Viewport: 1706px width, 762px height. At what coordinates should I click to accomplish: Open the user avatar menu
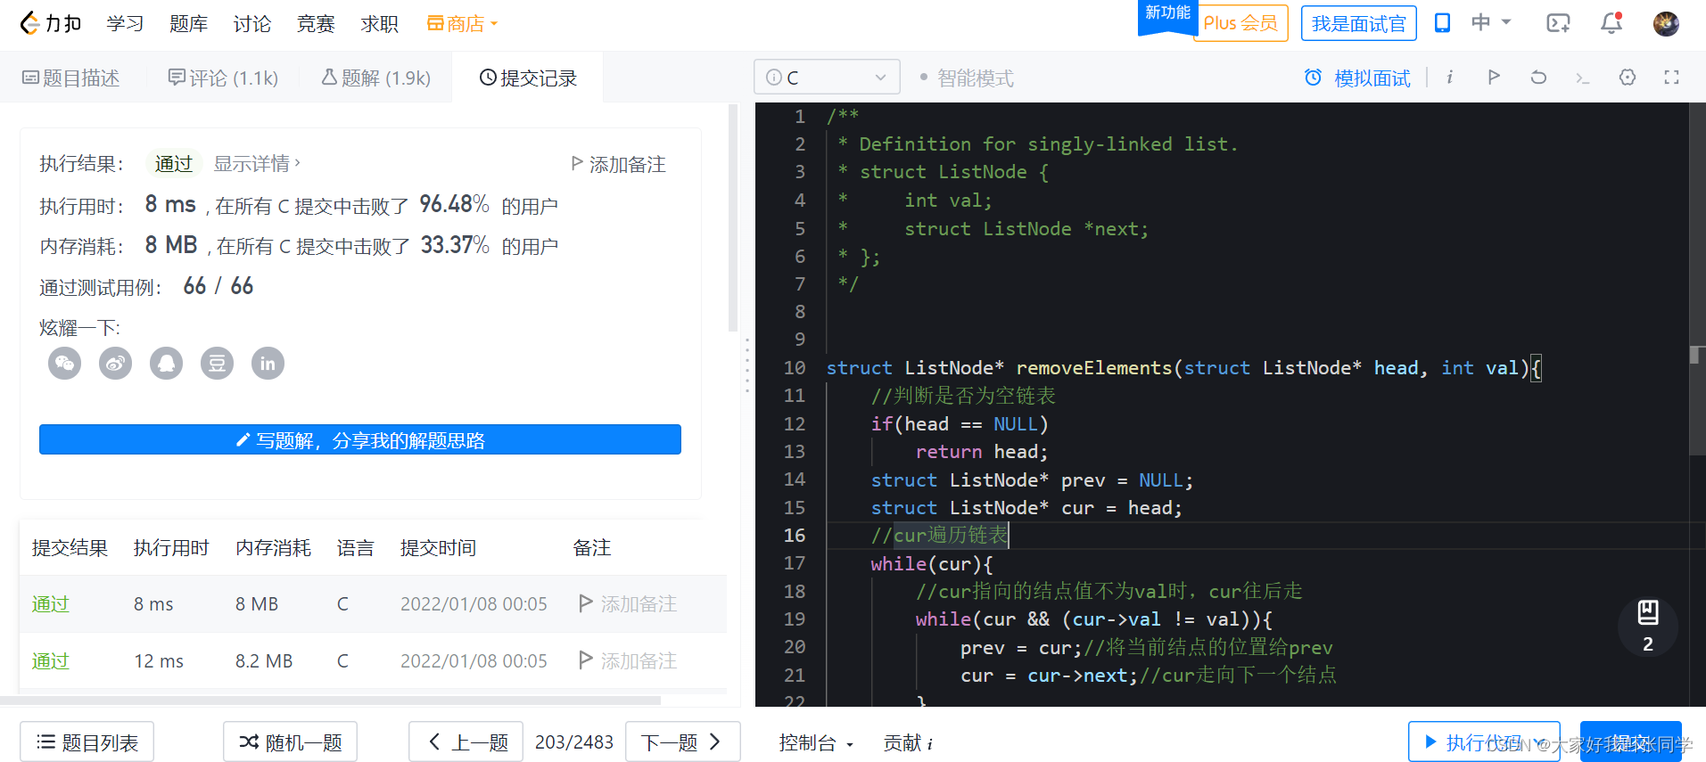pos(1666,23)
